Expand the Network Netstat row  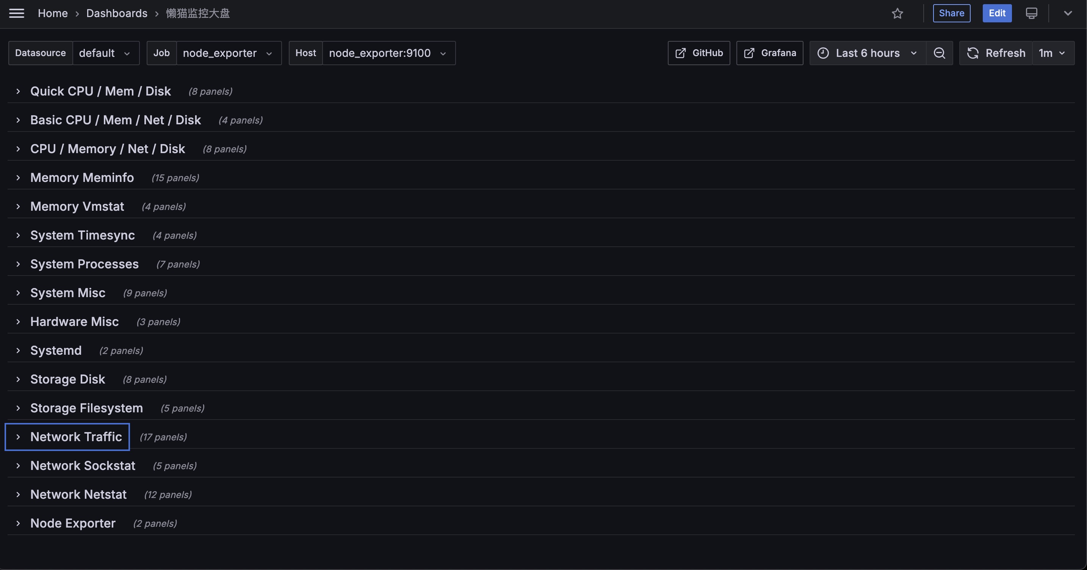(78, 495)
